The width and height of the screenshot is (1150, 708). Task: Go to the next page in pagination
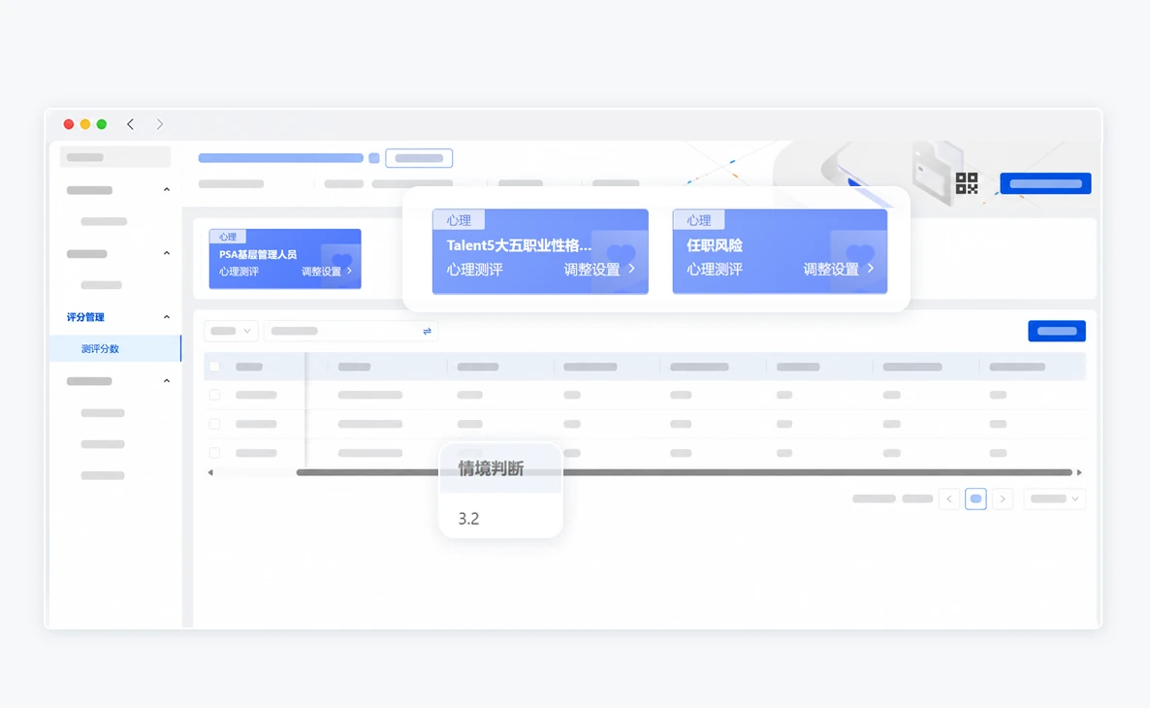(1003, 499)
